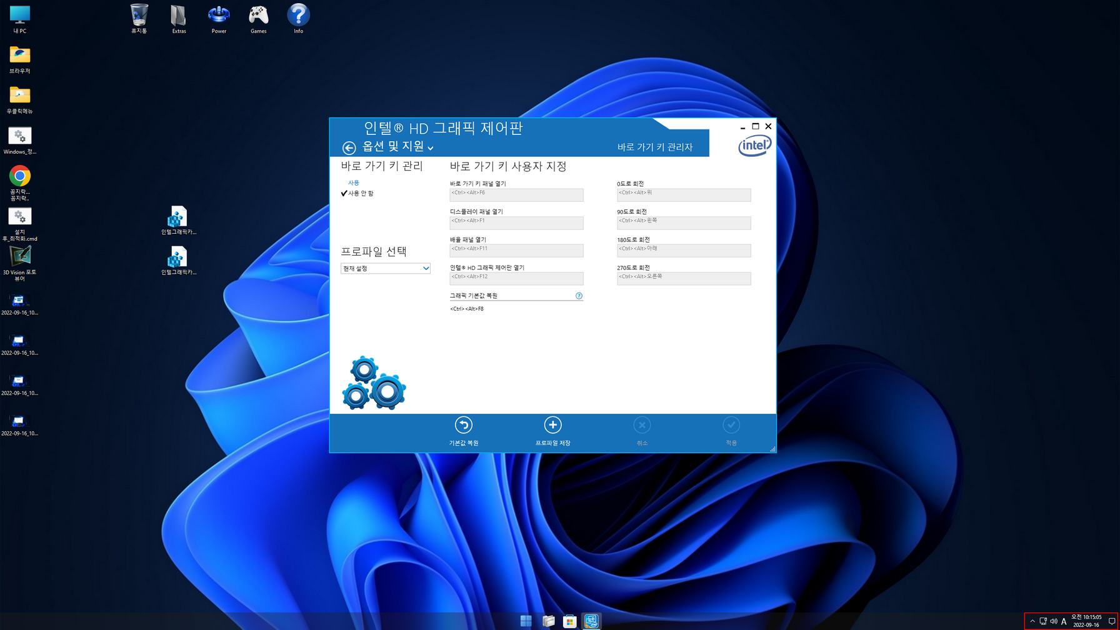Click the 바로 가기 키 패널 열기 field

516,195
